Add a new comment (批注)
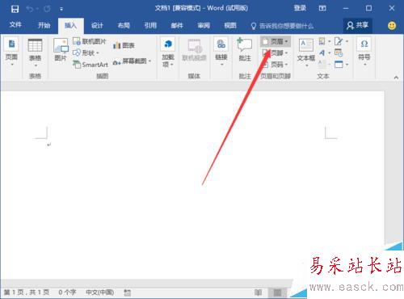The width and height of the screenshot is (404, 299). pos(245,50)
